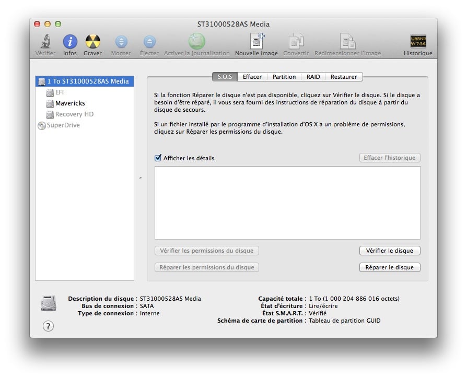Select the Recovery HD partition
This screenshot has height=379, width=467.
(74, 114)
